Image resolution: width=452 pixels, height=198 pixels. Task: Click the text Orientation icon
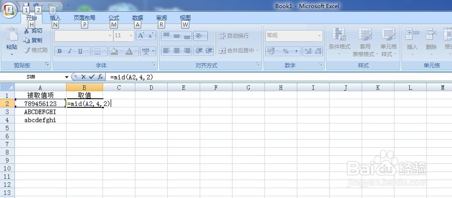[x=198, y=35]
